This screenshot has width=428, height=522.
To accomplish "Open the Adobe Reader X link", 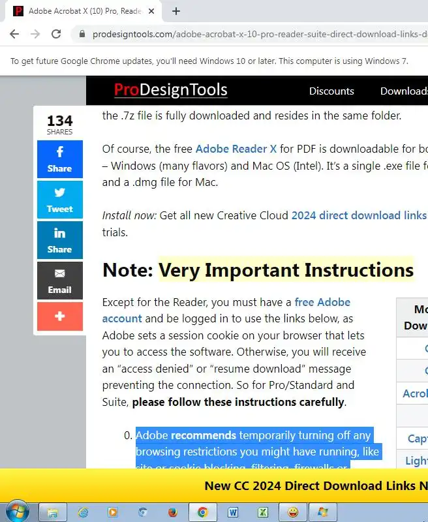I will tap(236, 149).
